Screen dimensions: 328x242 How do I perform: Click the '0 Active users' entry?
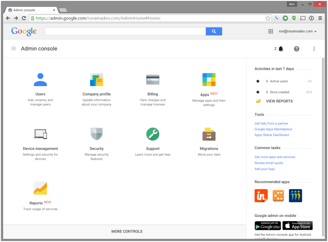pyautogui.click(x=277, y=81)
